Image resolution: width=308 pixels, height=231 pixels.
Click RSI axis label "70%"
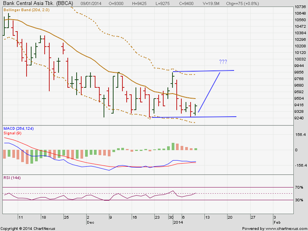tap(299, 187)
